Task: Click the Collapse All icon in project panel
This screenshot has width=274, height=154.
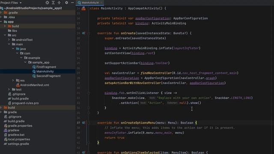Action: pyautogui.click(x=59, y=3)
